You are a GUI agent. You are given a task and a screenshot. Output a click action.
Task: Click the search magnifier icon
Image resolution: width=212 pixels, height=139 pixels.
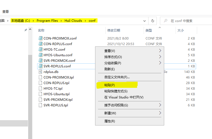click(166, 21)
